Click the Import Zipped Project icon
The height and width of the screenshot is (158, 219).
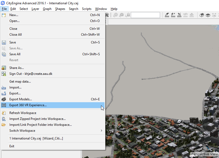[4, 119]
